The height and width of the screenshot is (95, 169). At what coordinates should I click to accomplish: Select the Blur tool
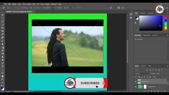click(2, 57)
